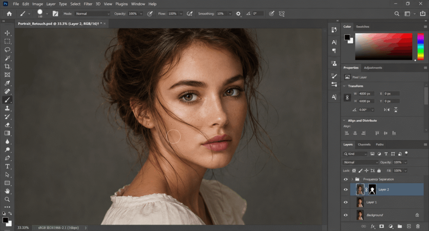
Task: Select the Blur tool
Action: pos(8,141)
